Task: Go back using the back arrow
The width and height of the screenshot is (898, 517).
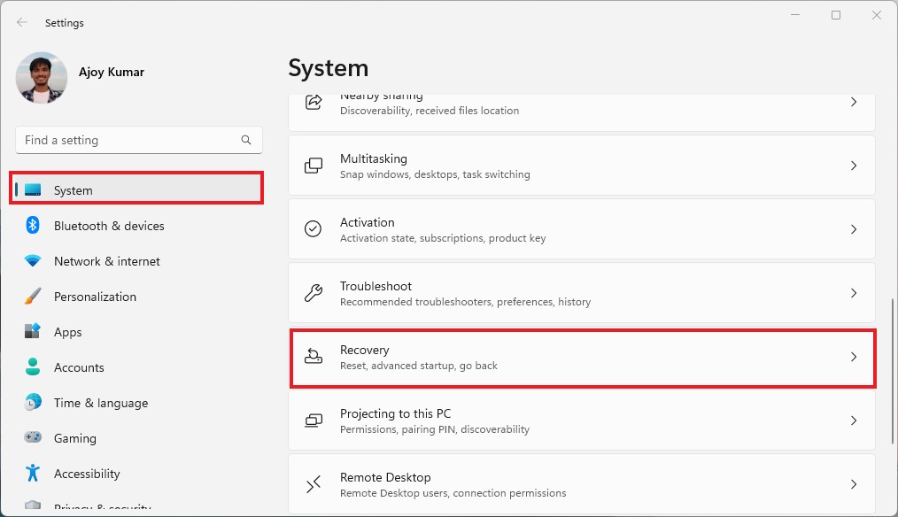Action: (x=22, y=23)
